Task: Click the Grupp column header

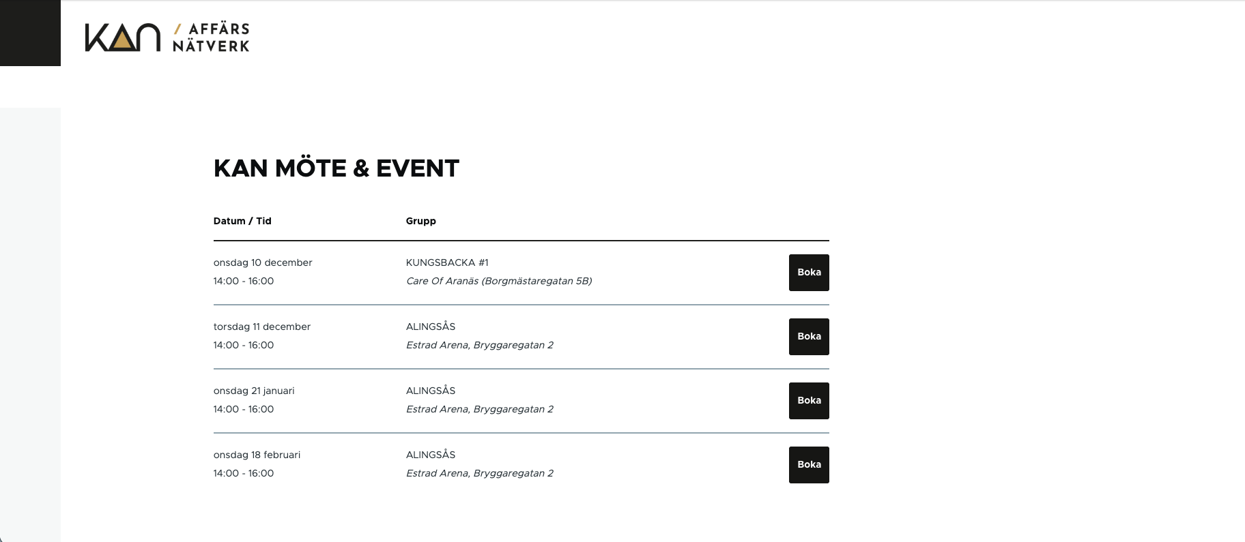Action: (x=420, y=221)
